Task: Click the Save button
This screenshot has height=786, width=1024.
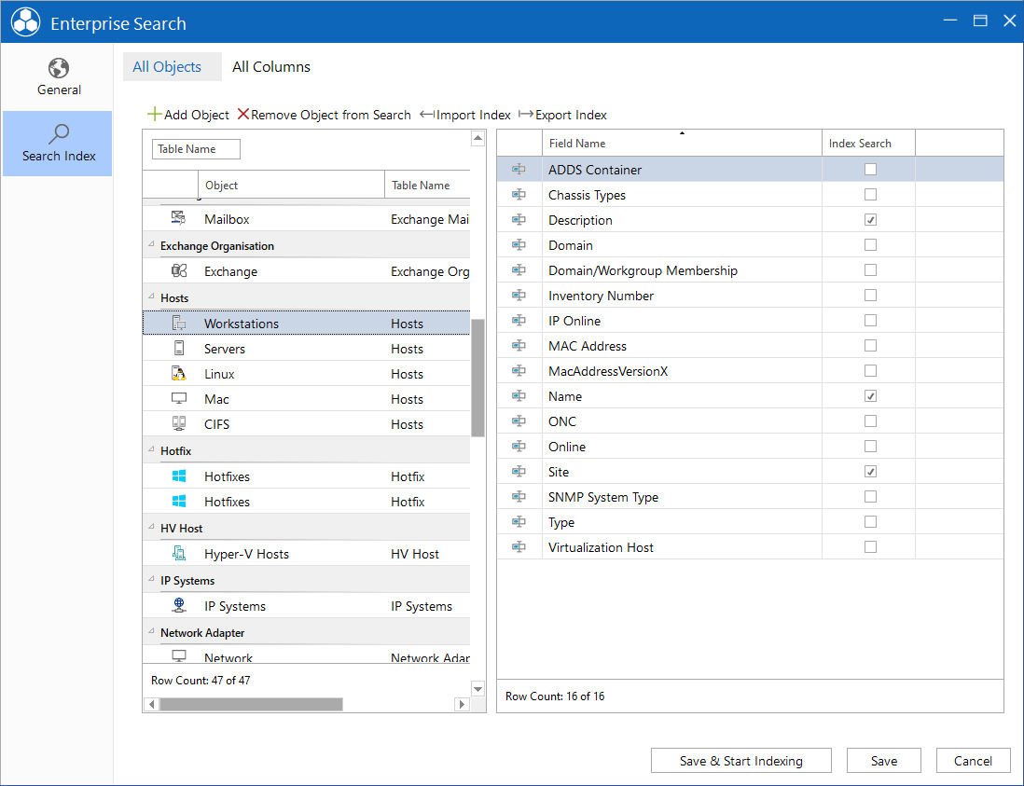Action: (883, 761)
